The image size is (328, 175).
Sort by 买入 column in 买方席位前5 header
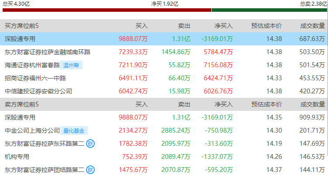click(142, 26)
